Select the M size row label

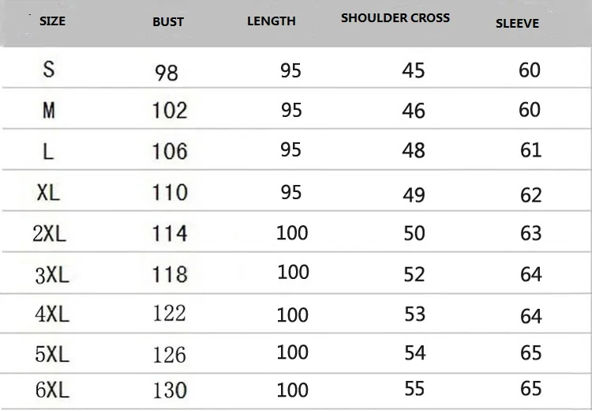click(x=49, y=111)
